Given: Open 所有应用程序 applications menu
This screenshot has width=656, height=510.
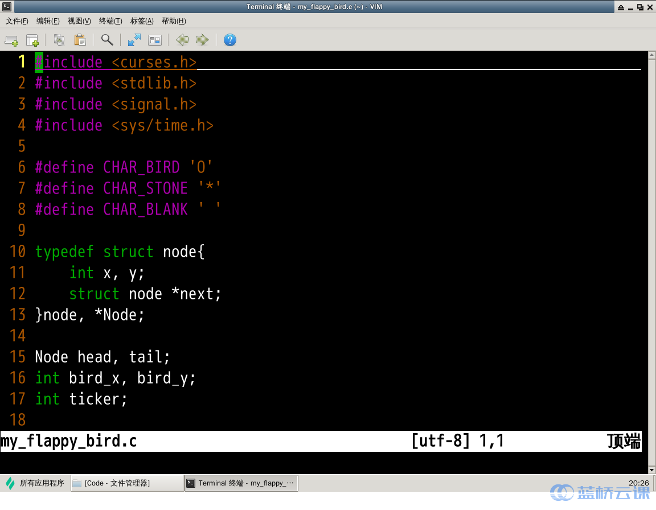Looking at the screenshot, I should point(35,483).
